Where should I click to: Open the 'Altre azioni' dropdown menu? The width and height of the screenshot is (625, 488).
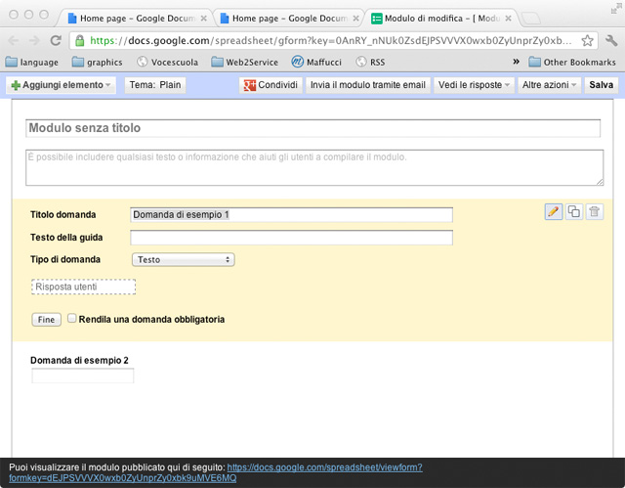click(x=549, y=85)
